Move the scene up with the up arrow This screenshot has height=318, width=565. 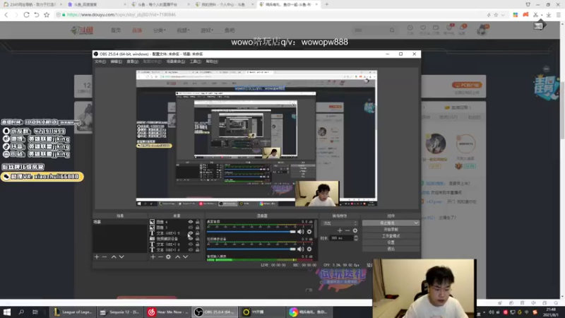114,257
